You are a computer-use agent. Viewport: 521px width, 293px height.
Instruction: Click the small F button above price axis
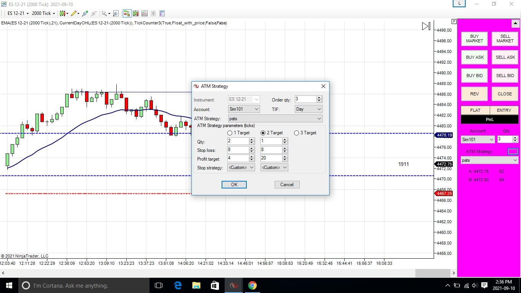[x=454, y=21]
